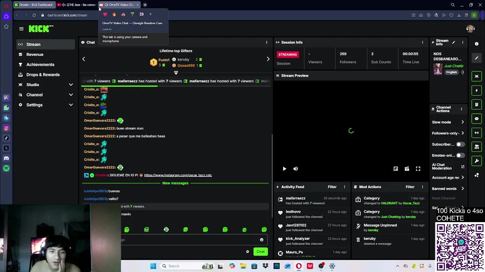
Task: Toggle picture-in-picture on stream preview
Action: (396, 169)
